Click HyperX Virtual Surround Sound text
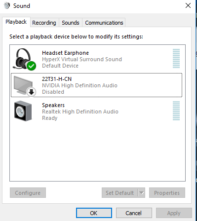The height and width of the screenshot is (221, 197). [x=82, y=59]
